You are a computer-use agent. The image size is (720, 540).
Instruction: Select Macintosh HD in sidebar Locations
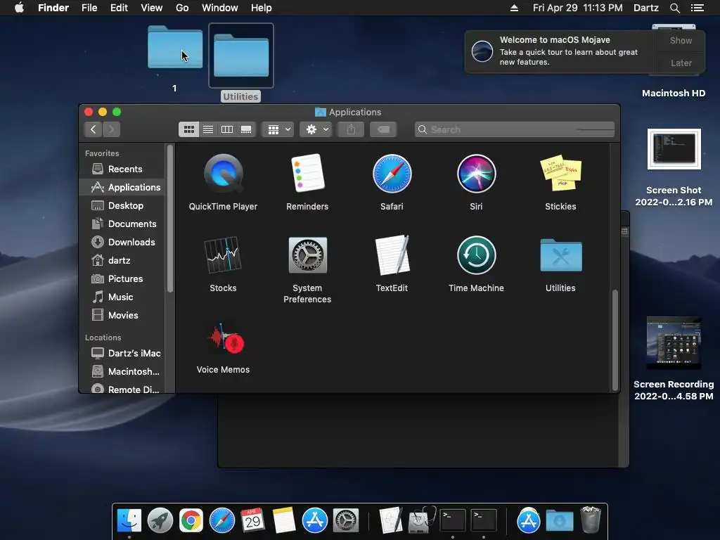(x=122, y=371)
